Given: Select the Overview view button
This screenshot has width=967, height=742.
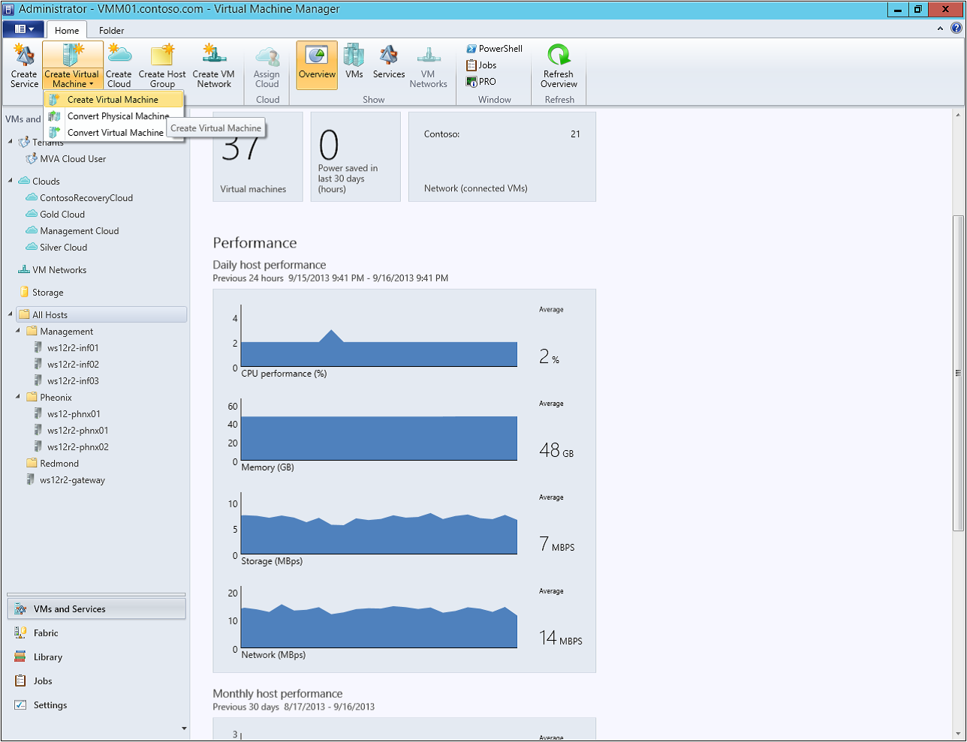Looking at the screenshot, I should coord(317,65).
